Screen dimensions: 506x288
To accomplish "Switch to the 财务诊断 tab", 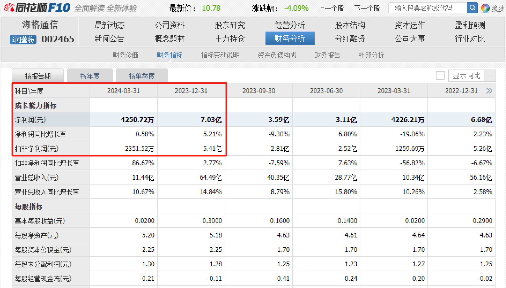I will click(x=125, y=55).
